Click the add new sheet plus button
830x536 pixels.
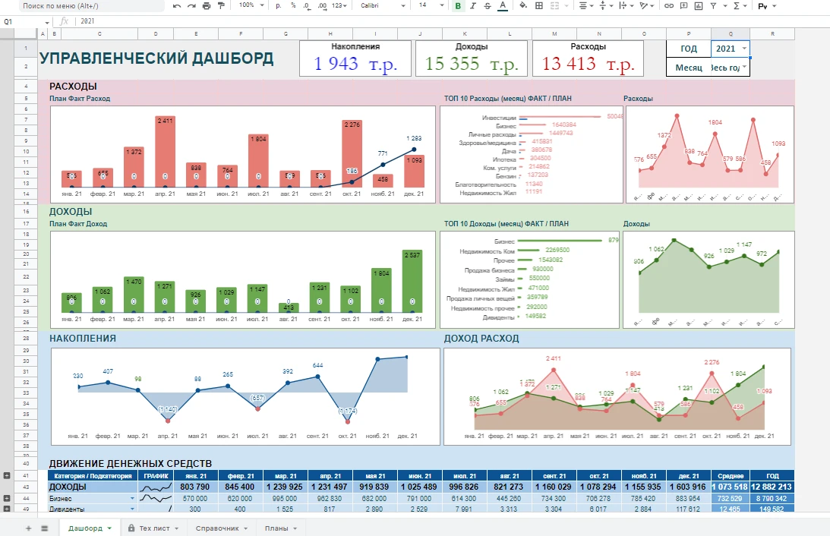point(29,528)
